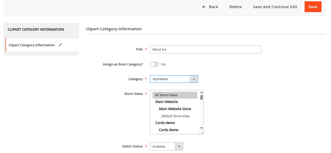Delete this clipart category

235,7
